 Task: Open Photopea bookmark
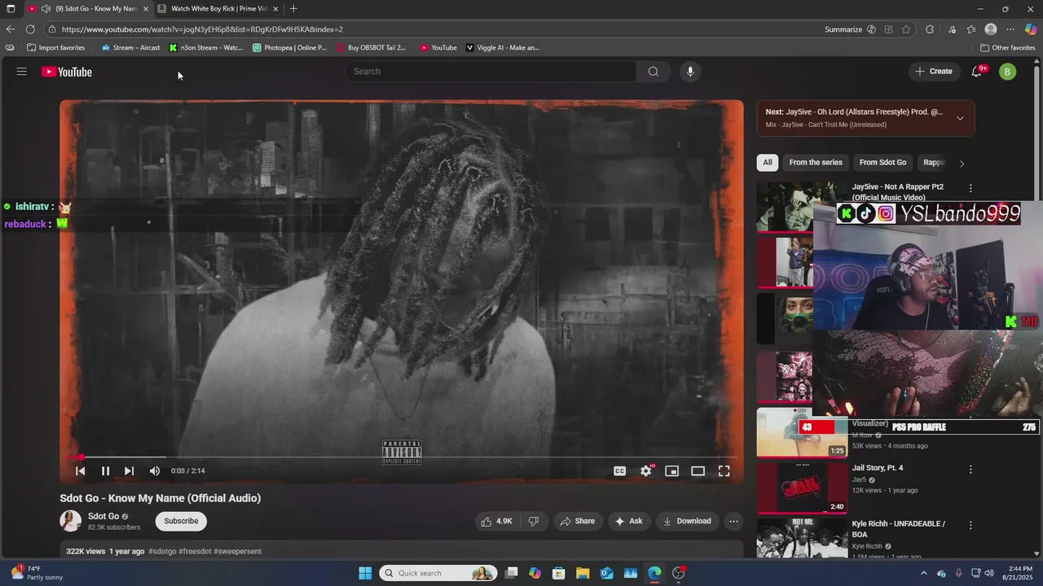click(x=289, y=48)
